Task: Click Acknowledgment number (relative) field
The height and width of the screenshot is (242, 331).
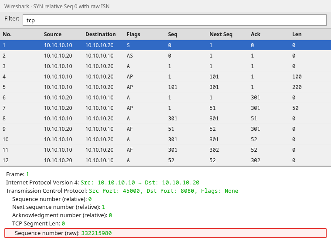Action: [x=62, y=215]
